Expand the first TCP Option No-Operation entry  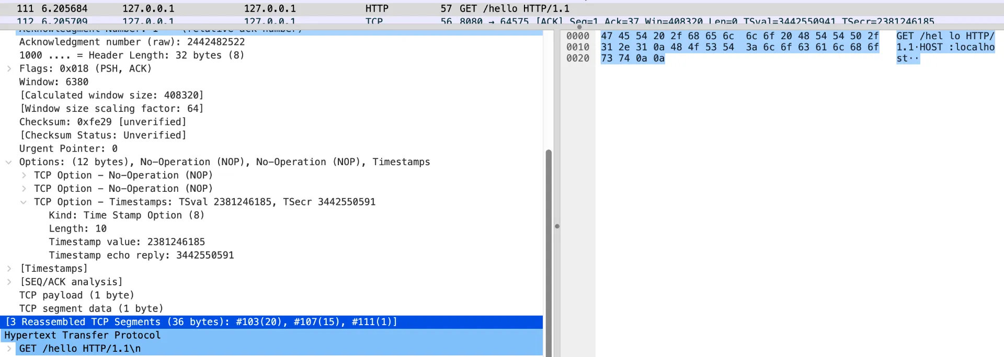click(x=24, y=175)
